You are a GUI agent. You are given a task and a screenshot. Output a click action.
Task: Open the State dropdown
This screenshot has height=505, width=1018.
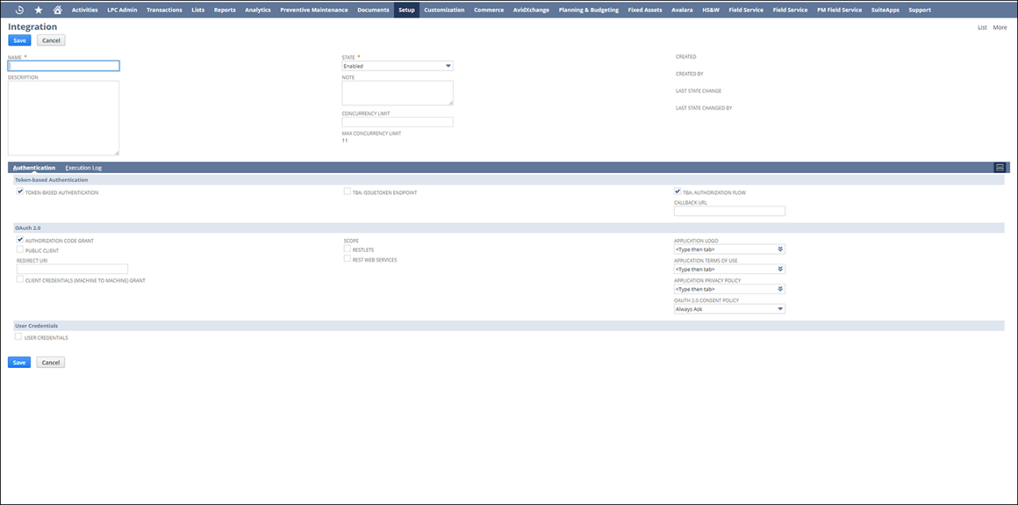pos(397,66)
